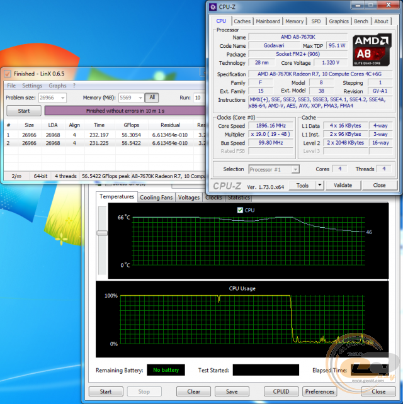Viewport: 403px width, 404px height.
Task: Click the Clear button
Action: 193,391
